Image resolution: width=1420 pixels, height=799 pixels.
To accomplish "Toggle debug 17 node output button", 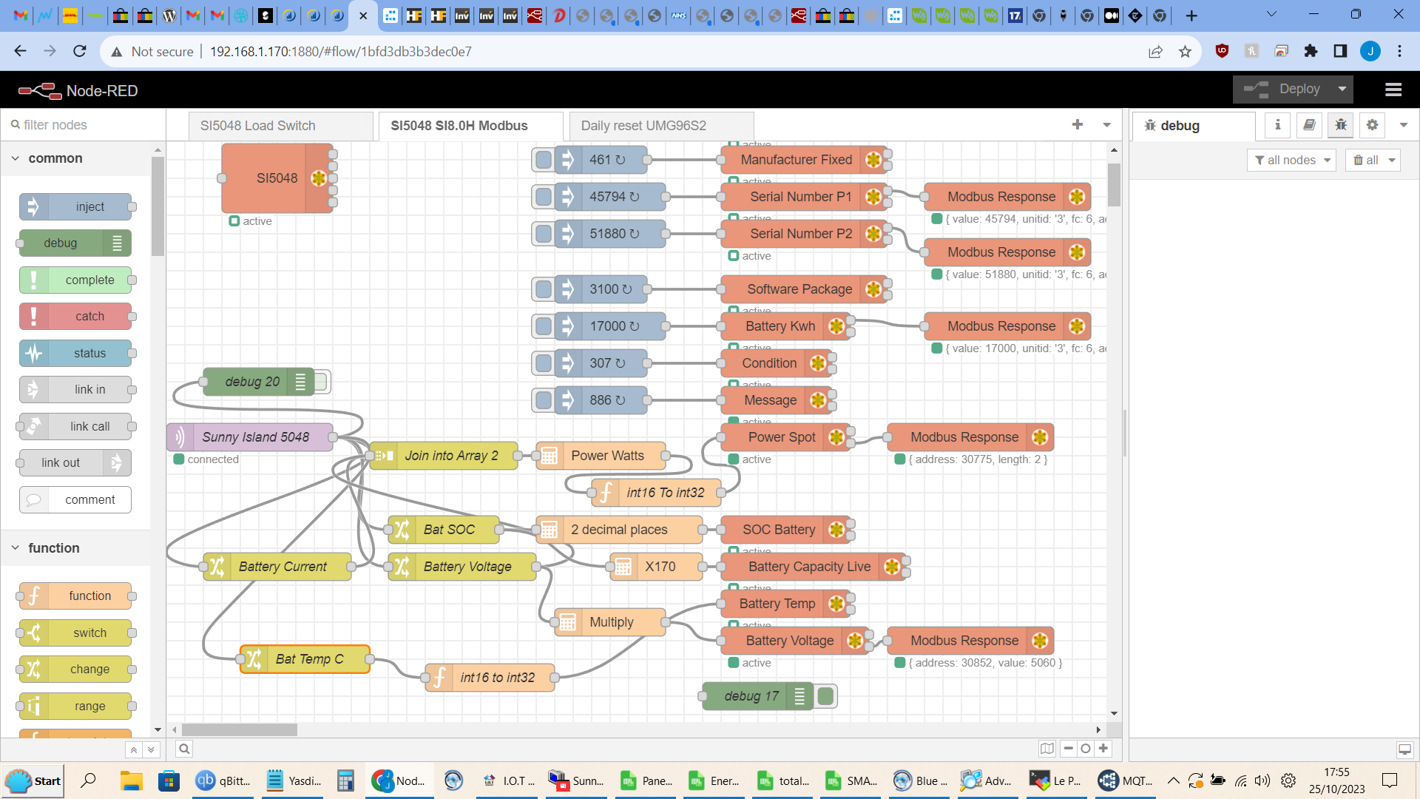I will click(x=826, y=696).
